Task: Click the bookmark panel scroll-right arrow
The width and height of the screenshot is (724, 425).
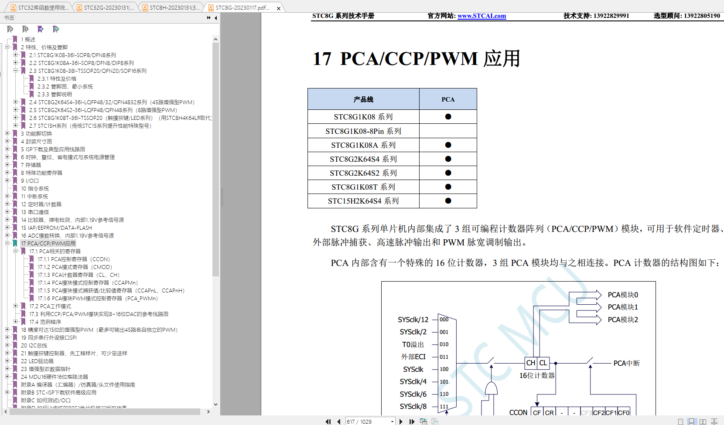Action: click(x=208, y=411)
